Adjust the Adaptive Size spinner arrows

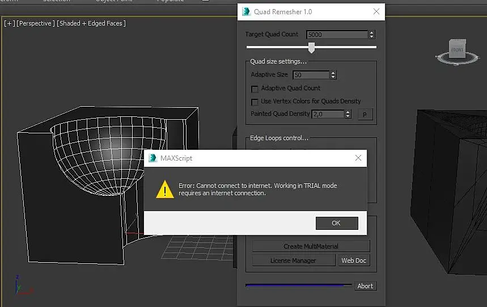click(333, 75)
